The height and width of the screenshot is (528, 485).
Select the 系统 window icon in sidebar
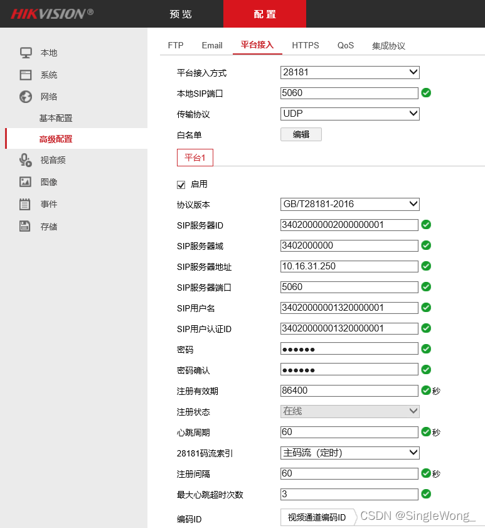pos(26,75)
